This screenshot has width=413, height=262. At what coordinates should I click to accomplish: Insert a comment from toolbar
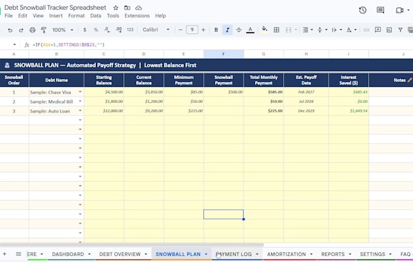click(x=378, y=30)
